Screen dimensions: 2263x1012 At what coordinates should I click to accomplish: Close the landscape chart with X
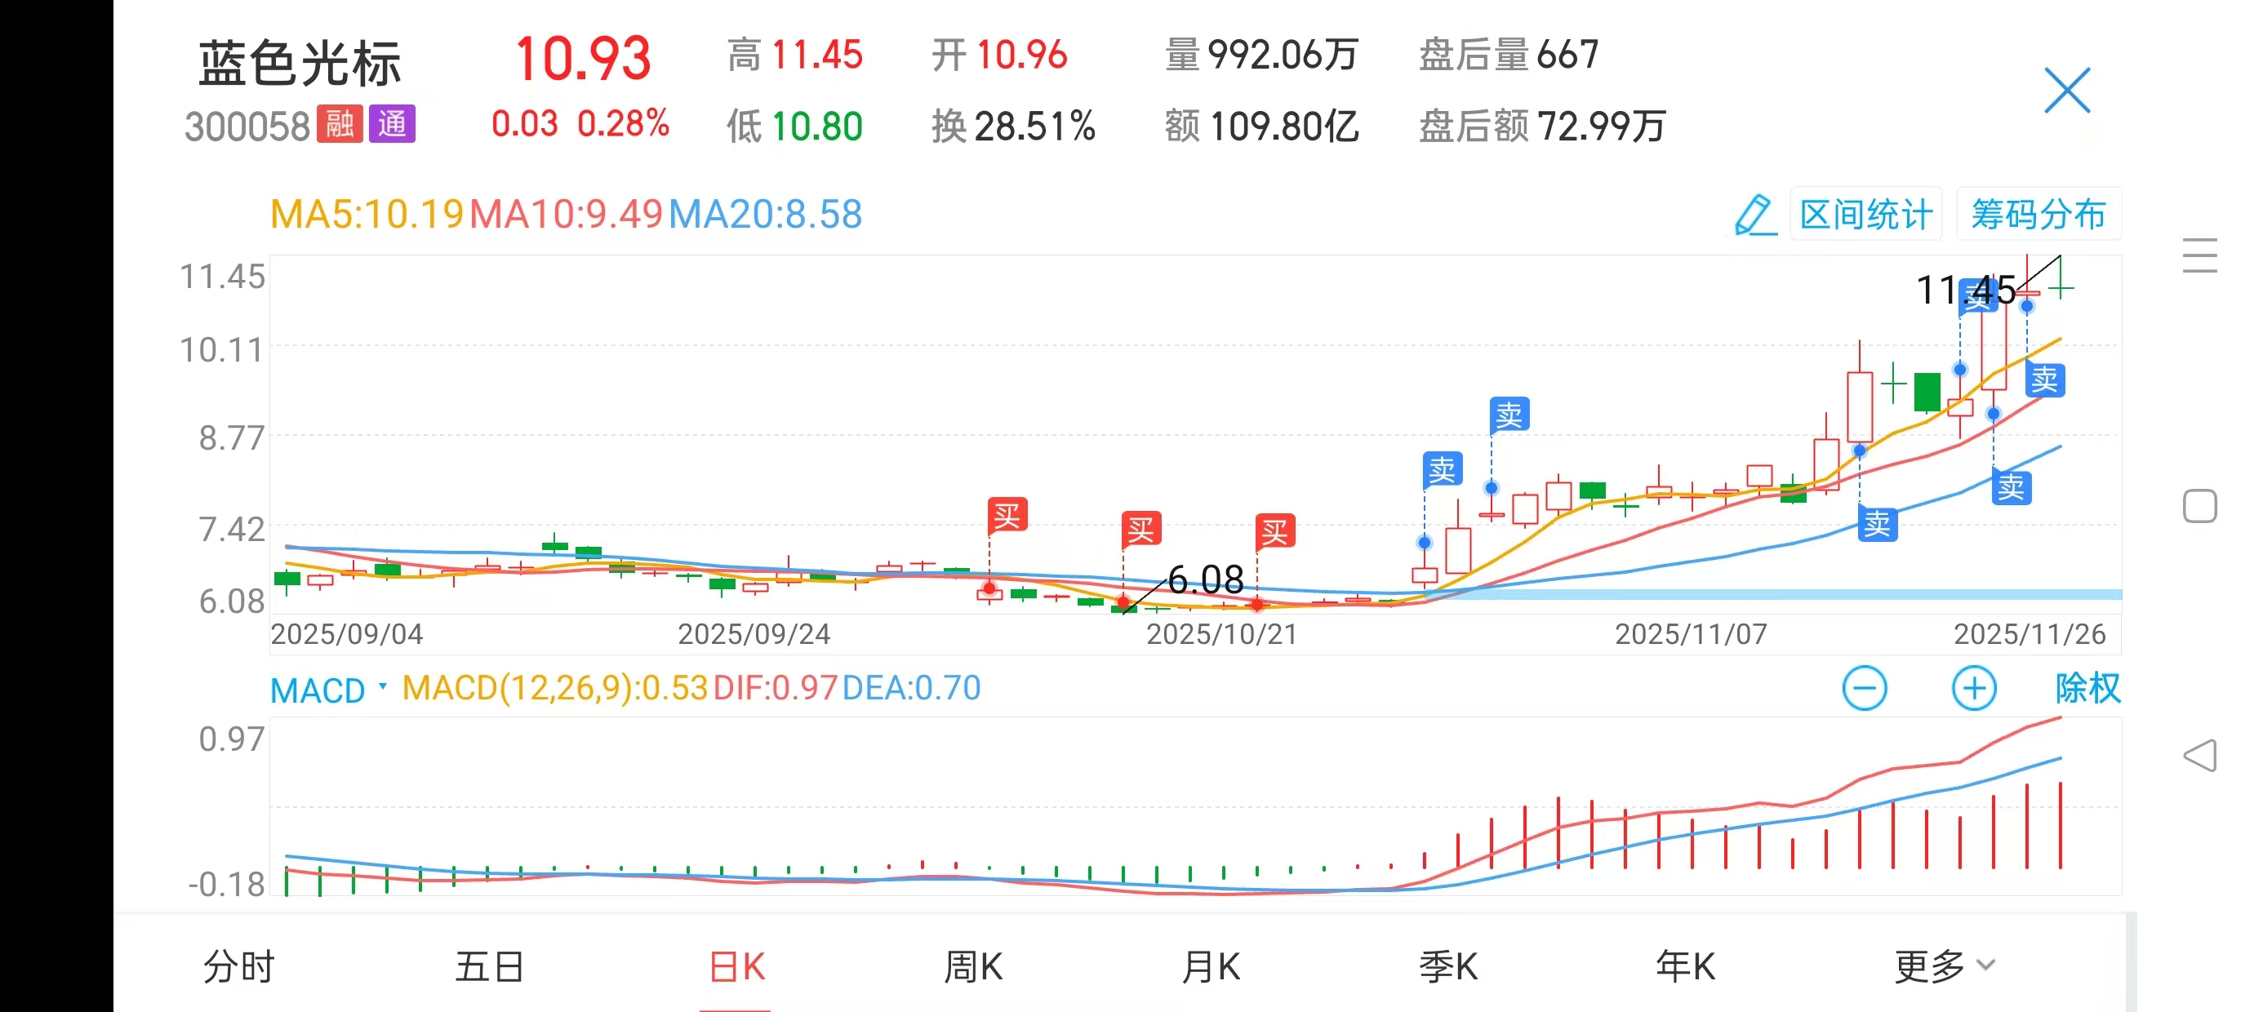tap(2066, 91)
